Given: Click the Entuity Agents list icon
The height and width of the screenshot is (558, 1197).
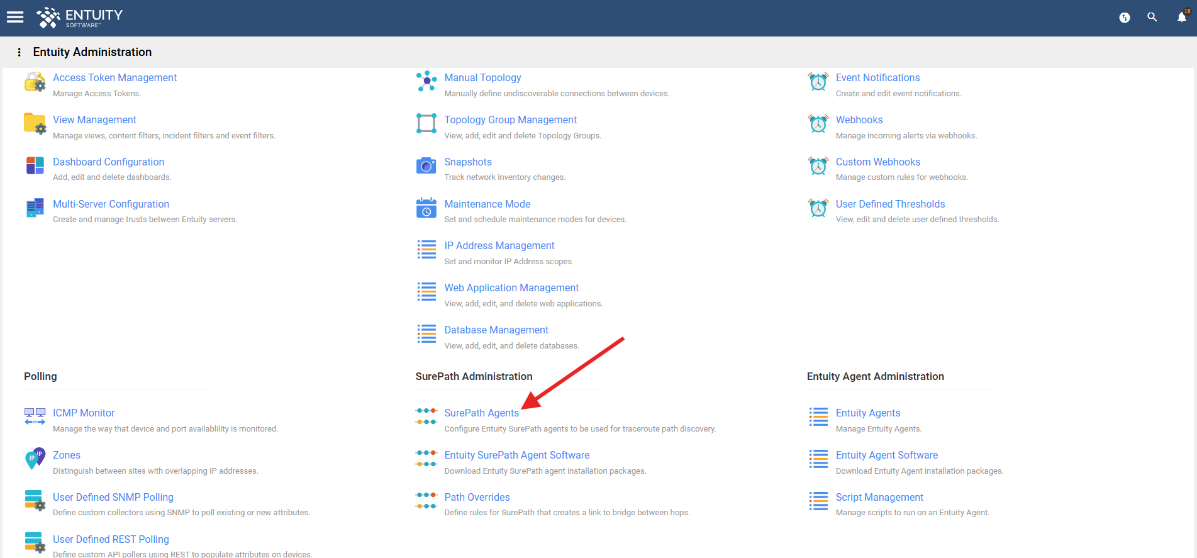Looking at the screenshot, I should [818, 416].
